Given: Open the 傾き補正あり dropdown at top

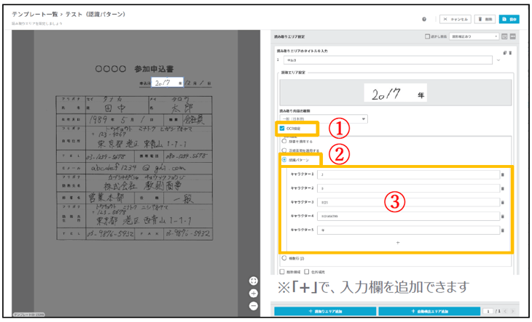Looking at the screenshot, I should (x=474, y=36).
